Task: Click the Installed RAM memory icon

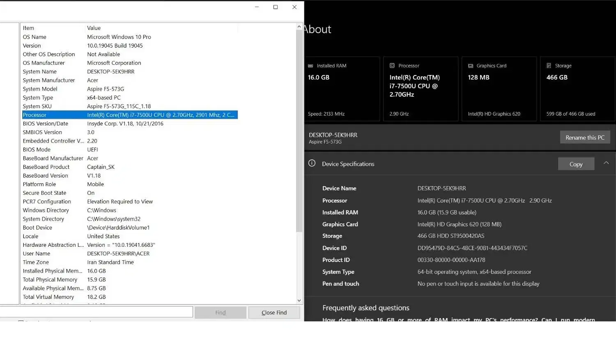Action: point(310,66)
